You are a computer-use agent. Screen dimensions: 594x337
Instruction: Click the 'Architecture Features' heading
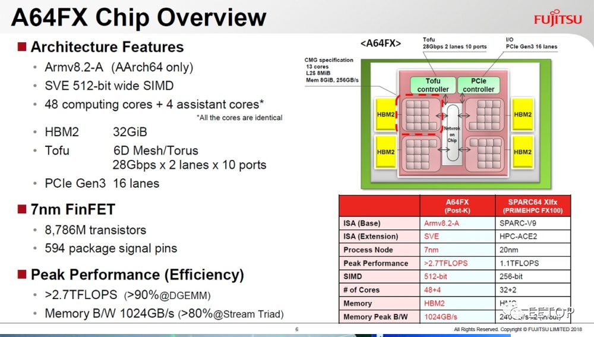pos(107,47)
